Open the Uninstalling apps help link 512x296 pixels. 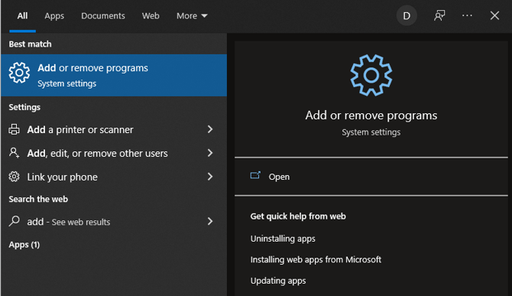tap(283, 239)
